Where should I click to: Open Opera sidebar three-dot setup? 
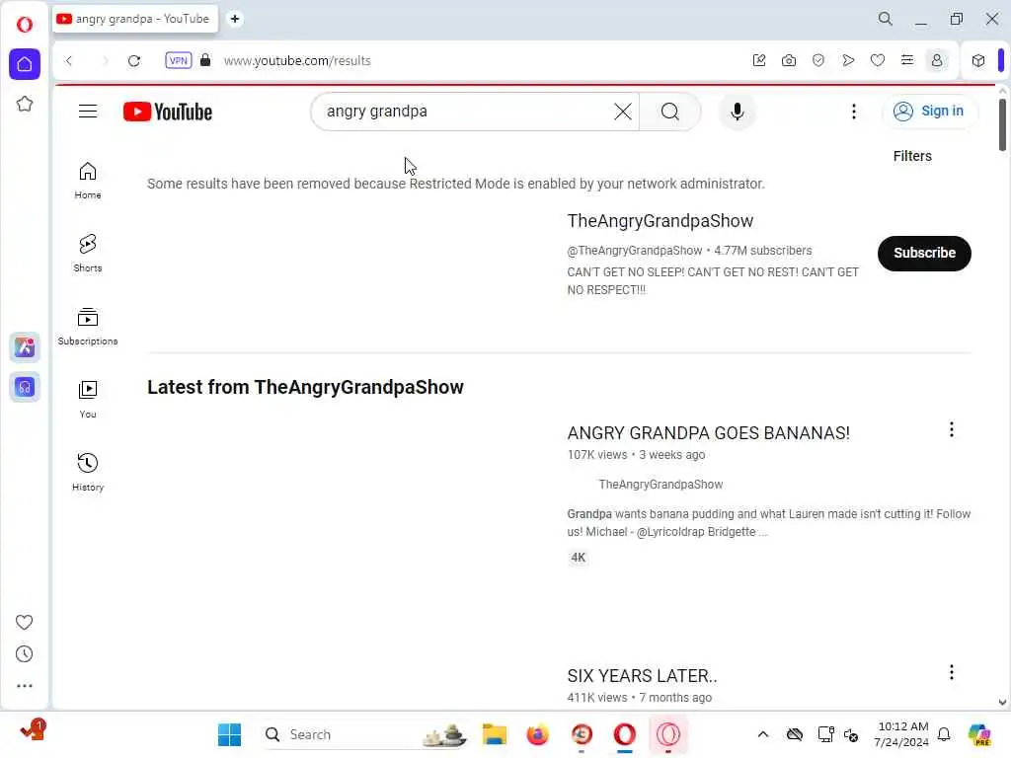pos(24,686)
